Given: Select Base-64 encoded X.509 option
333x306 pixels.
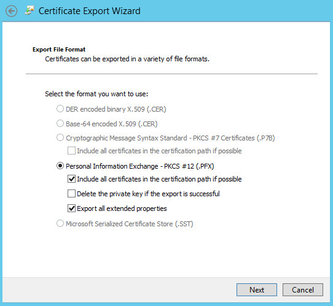Looking at the screenshot, I should tap(60, 123).
